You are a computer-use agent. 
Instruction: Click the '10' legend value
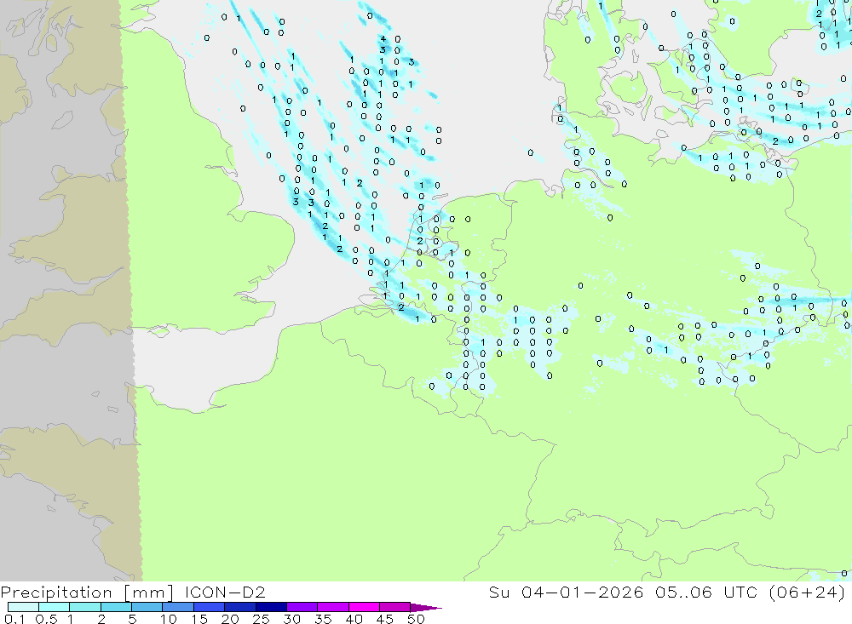pos(169,619)
